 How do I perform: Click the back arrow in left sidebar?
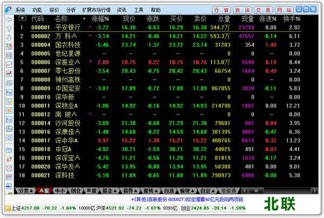[9, 19]
